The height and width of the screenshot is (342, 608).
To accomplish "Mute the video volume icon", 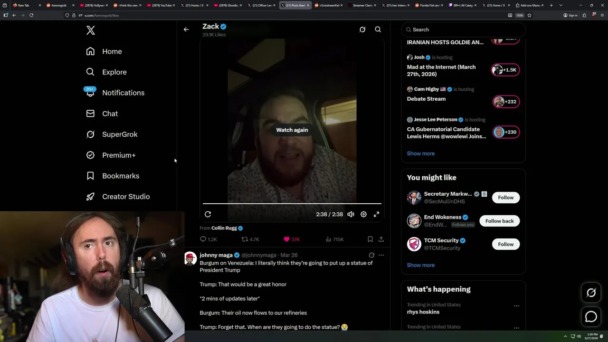I will tap(351, 214).
